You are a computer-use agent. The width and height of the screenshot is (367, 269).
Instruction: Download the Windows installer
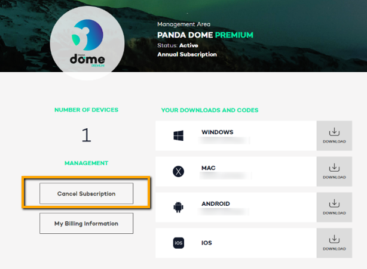click(x=334, y=136)
